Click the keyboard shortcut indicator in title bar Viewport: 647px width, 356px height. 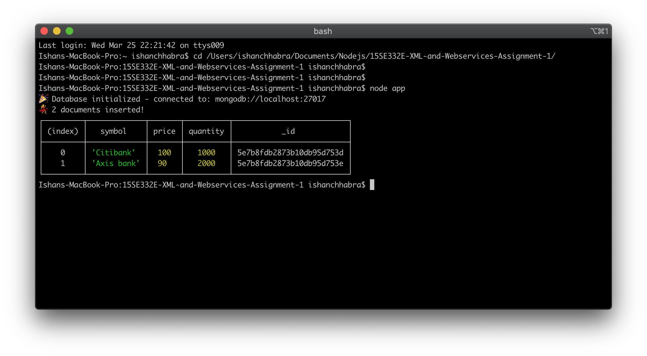(599, 31)
